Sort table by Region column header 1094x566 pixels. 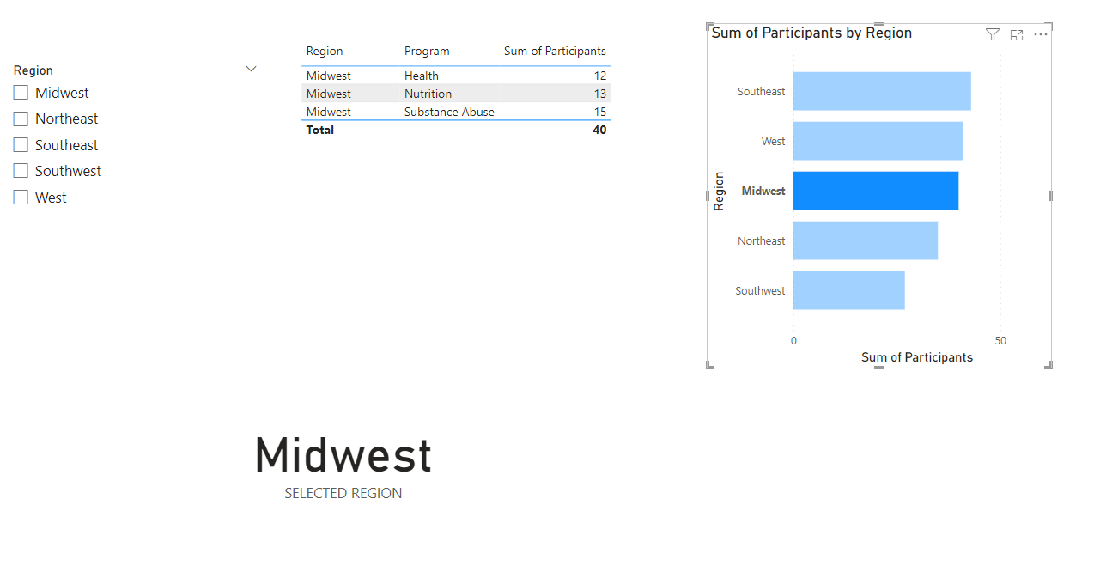tap(325, 51)
